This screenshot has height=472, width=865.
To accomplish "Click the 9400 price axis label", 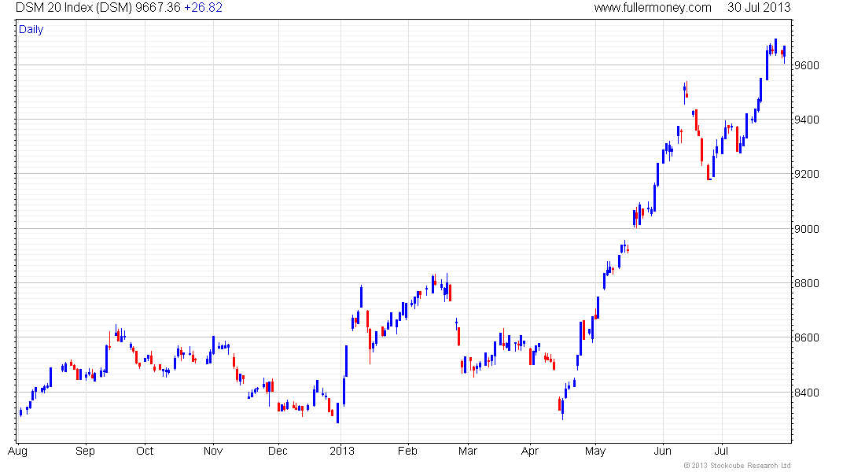I will tap(806, 120).
